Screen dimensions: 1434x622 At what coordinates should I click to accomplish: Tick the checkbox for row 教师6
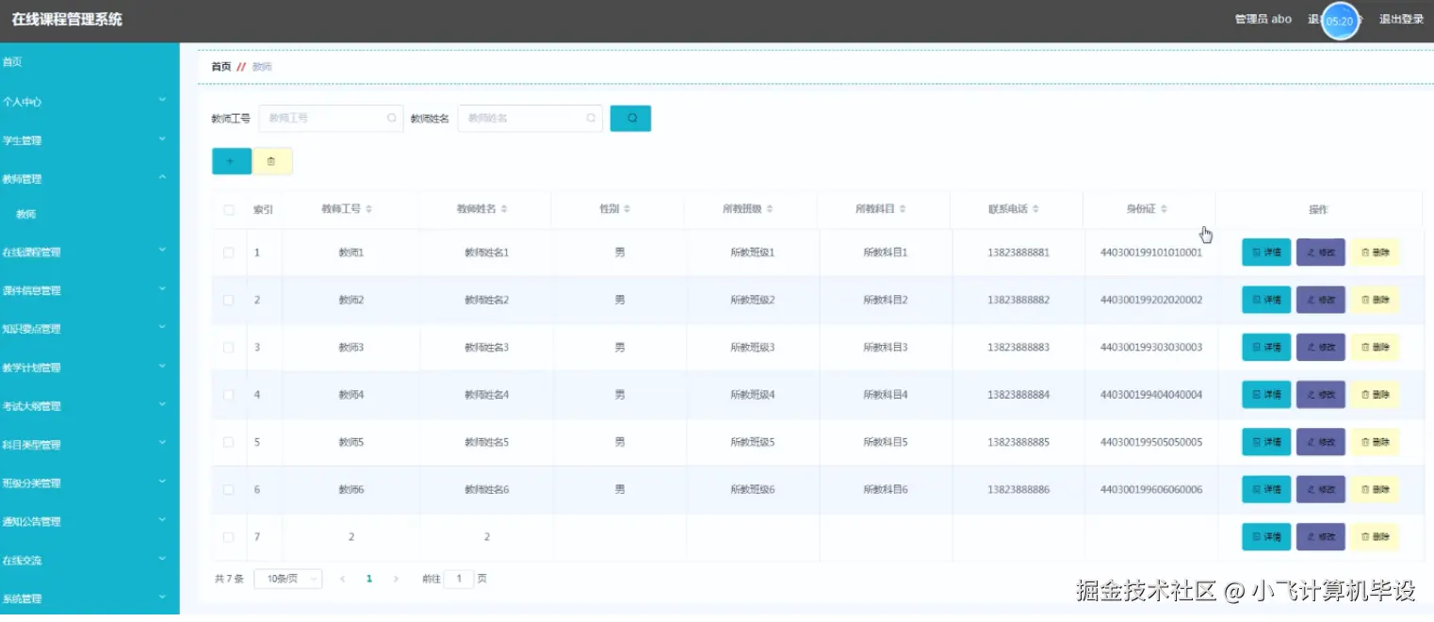[x=229, y=489]
